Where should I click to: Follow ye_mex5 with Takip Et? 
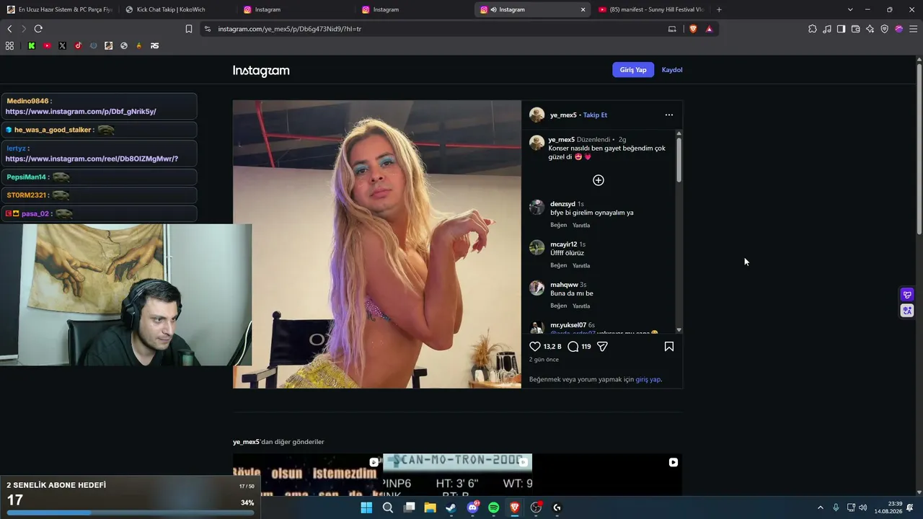click(x=595, y=115)
